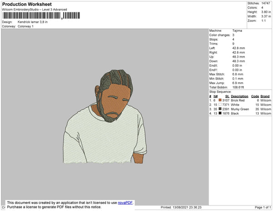Click the Colors value 4
The image size is (273, 211).
pyautogui.click(x=263, y=8)
